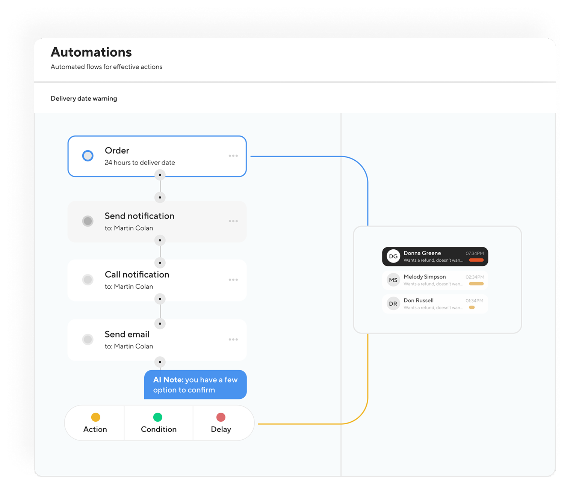
Task: Select the Delivery date warning tab
Action: pyautogui.click(x=84, y=98)
